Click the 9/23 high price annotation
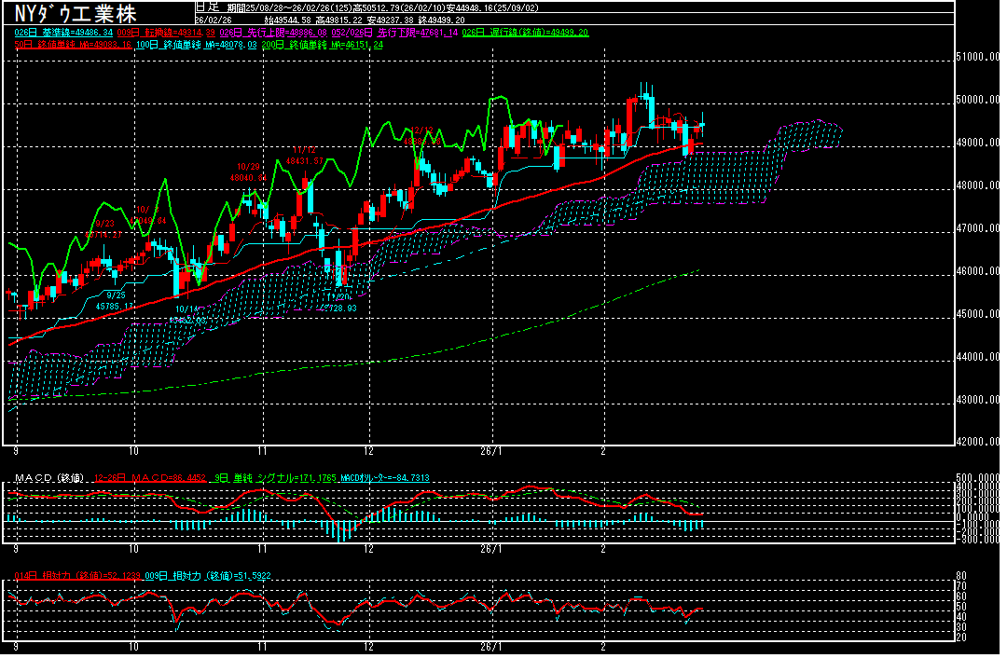Viewport: 1007px width, 658px height. click(104, 228)
